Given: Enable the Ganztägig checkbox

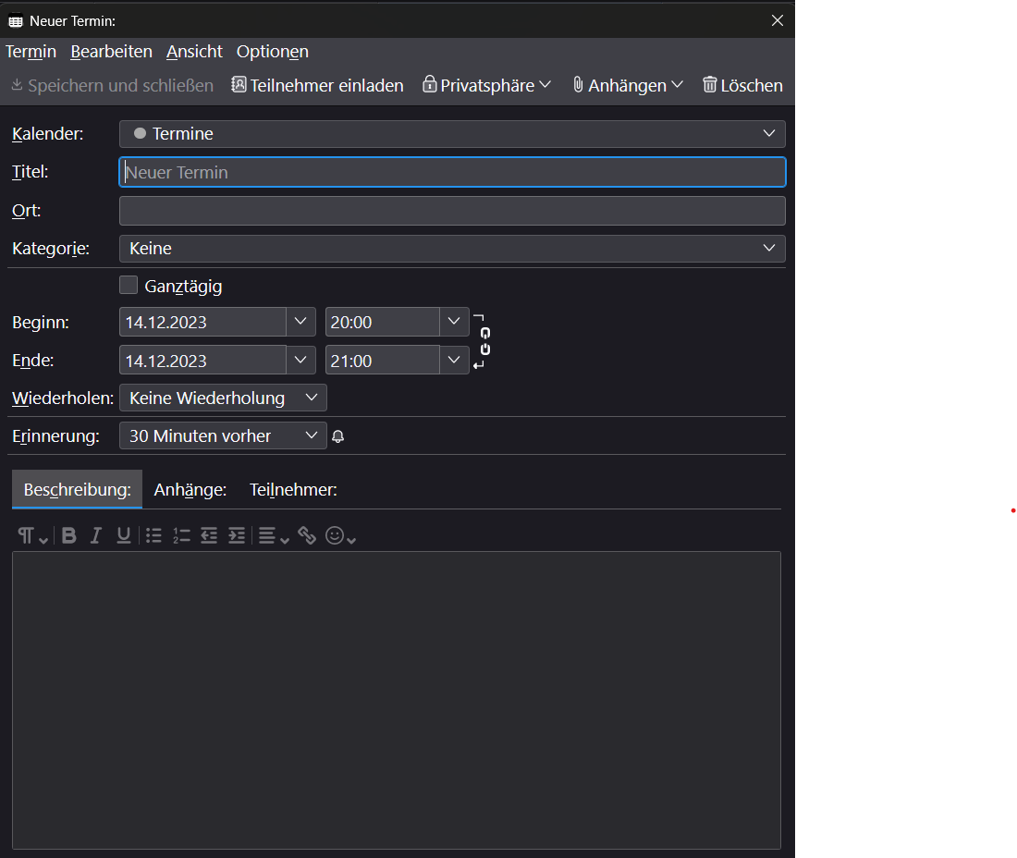Looking at the screenshot, I should click(x=129, y=286).
